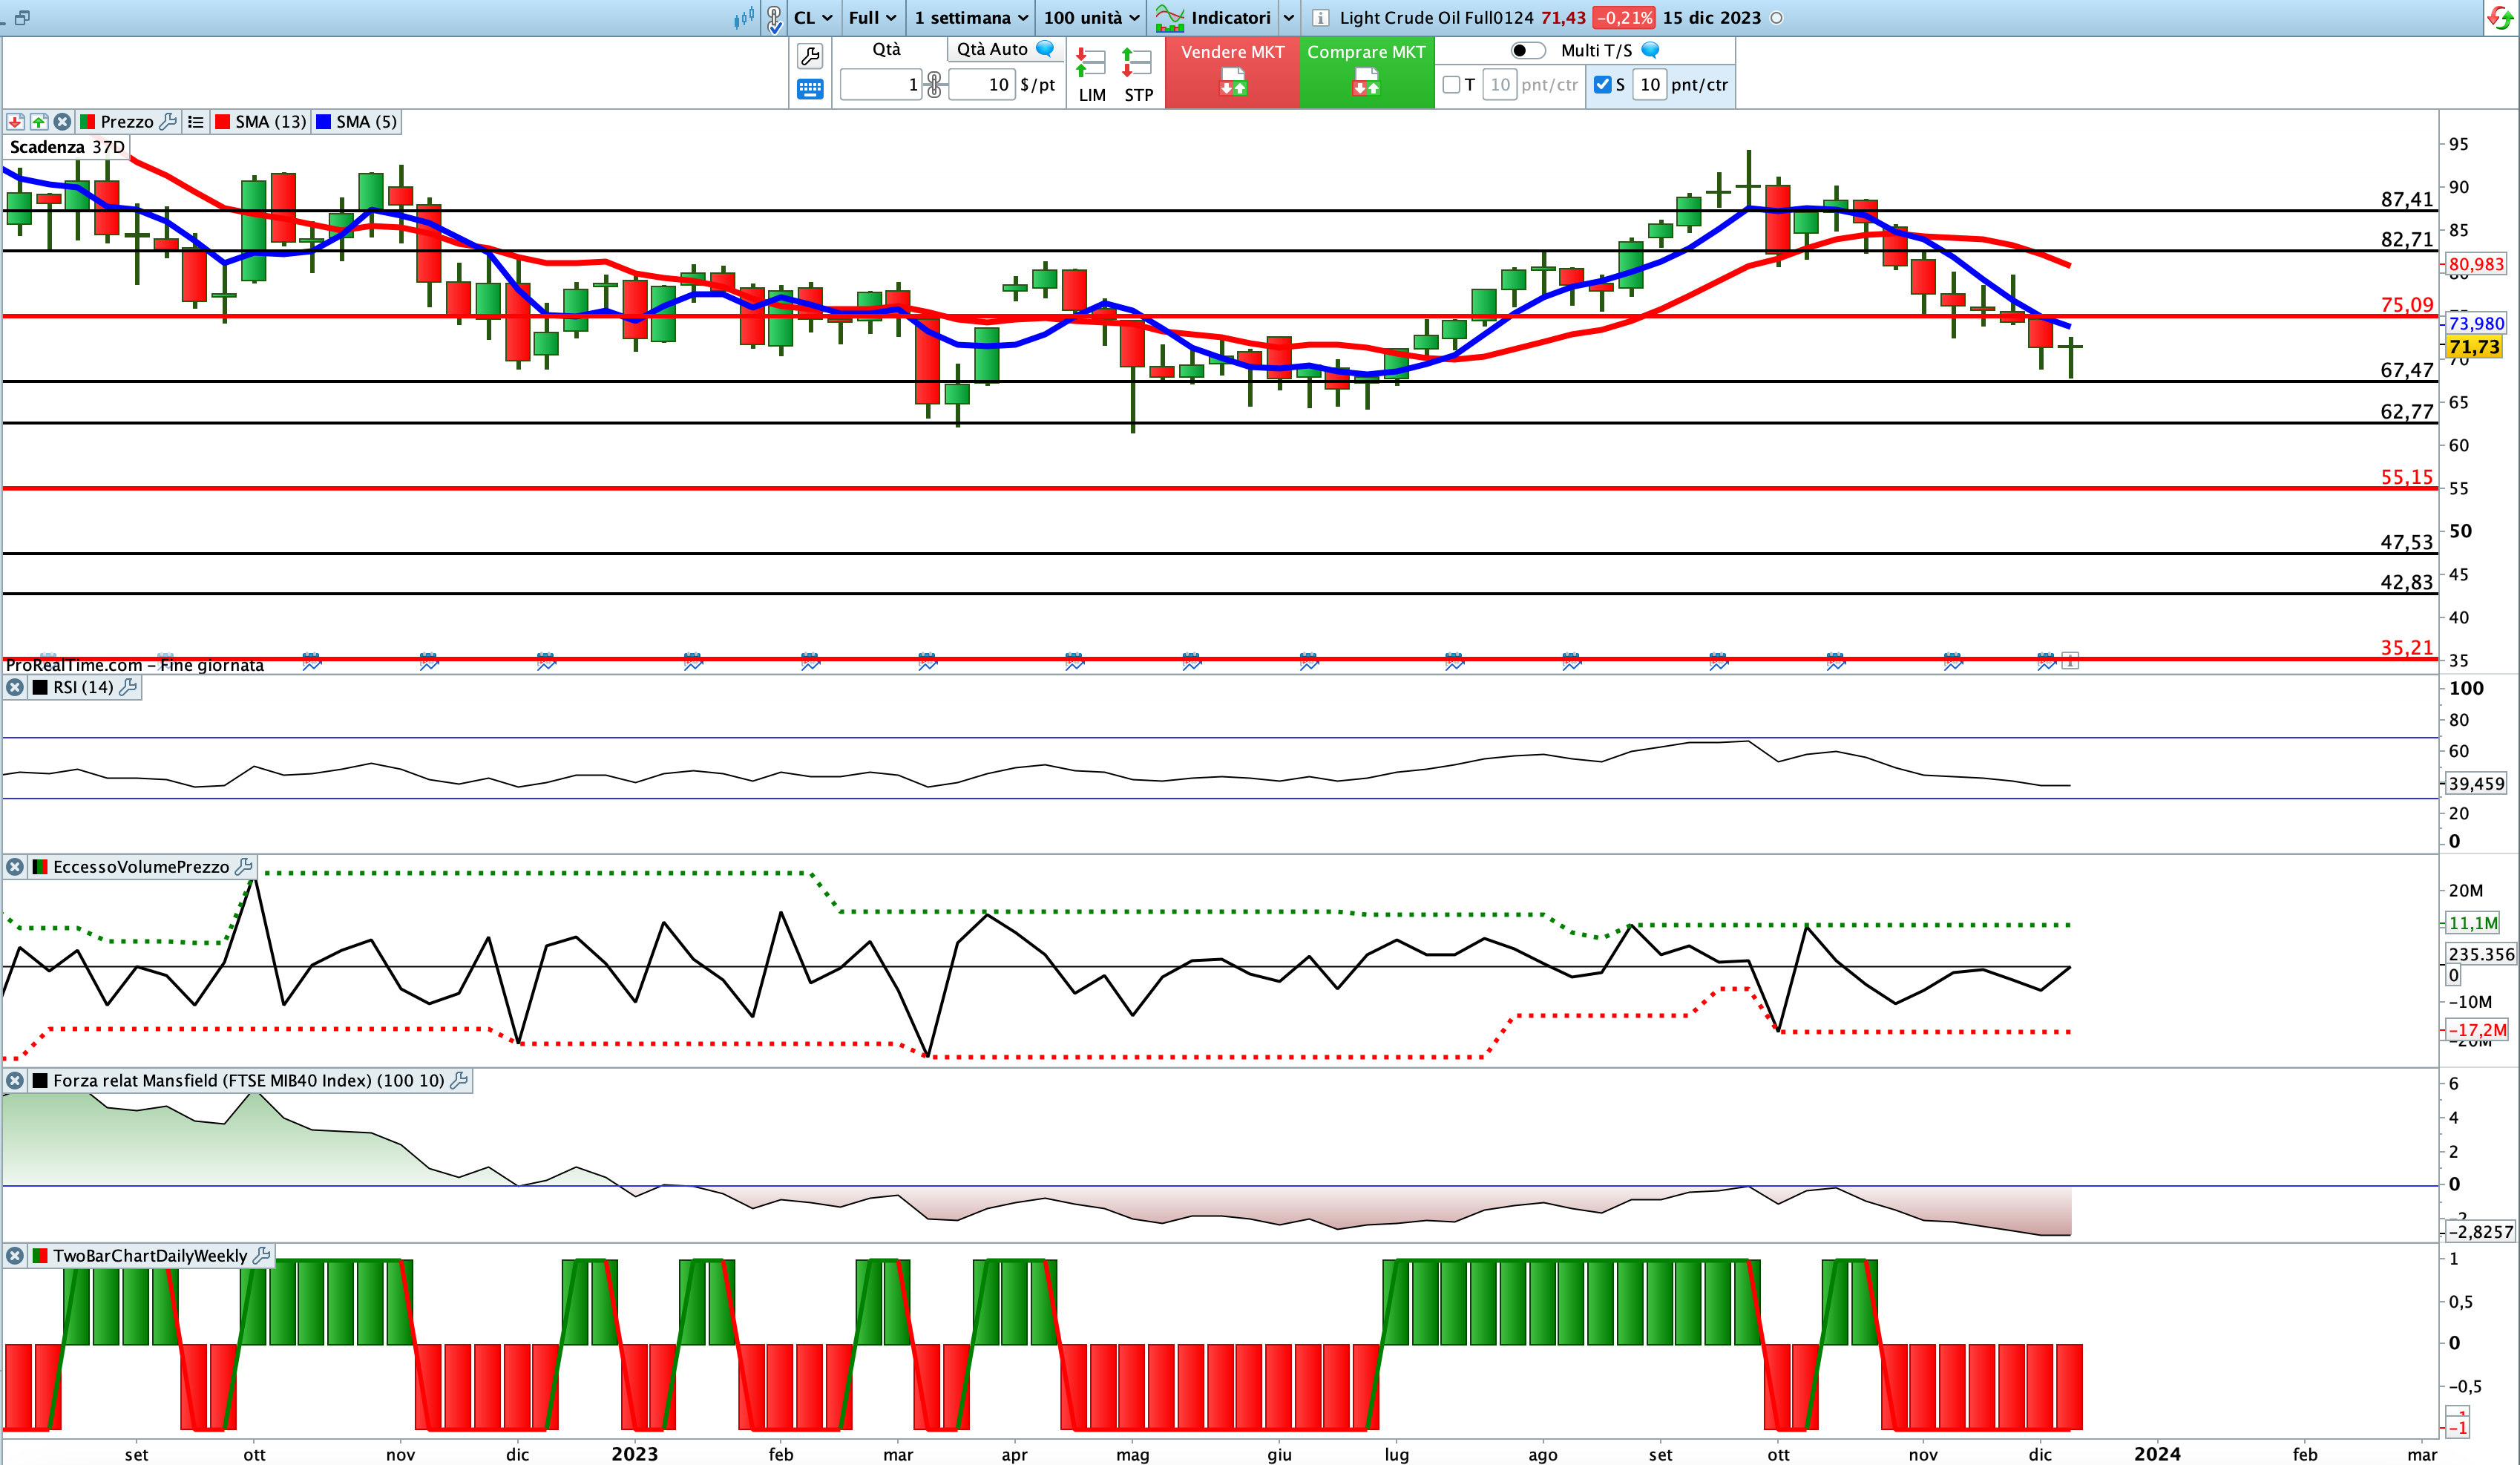Click the blue keyboard shortcuts icon
Image resolution: width=2520 pixels, height=1465 pixels.
pos(810,90)
